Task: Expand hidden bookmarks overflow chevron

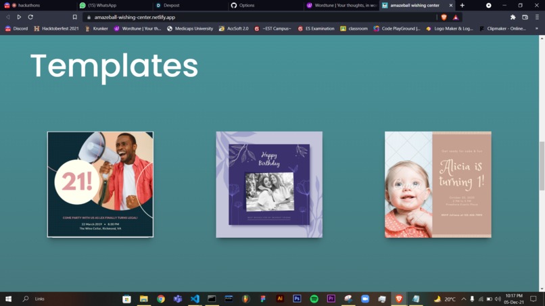Action: [537, 28]
